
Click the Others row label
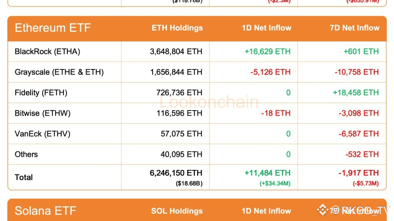tap(26, 154)
